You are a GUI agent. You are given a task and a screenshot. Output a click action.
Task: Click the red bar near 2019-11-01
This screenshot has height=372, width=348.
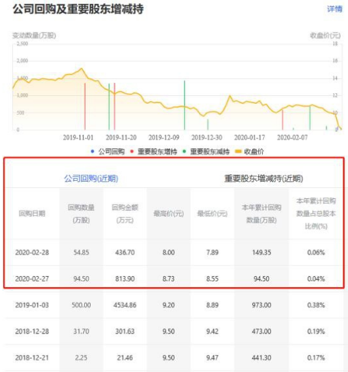pyautogui.click(x=85, y=106)
